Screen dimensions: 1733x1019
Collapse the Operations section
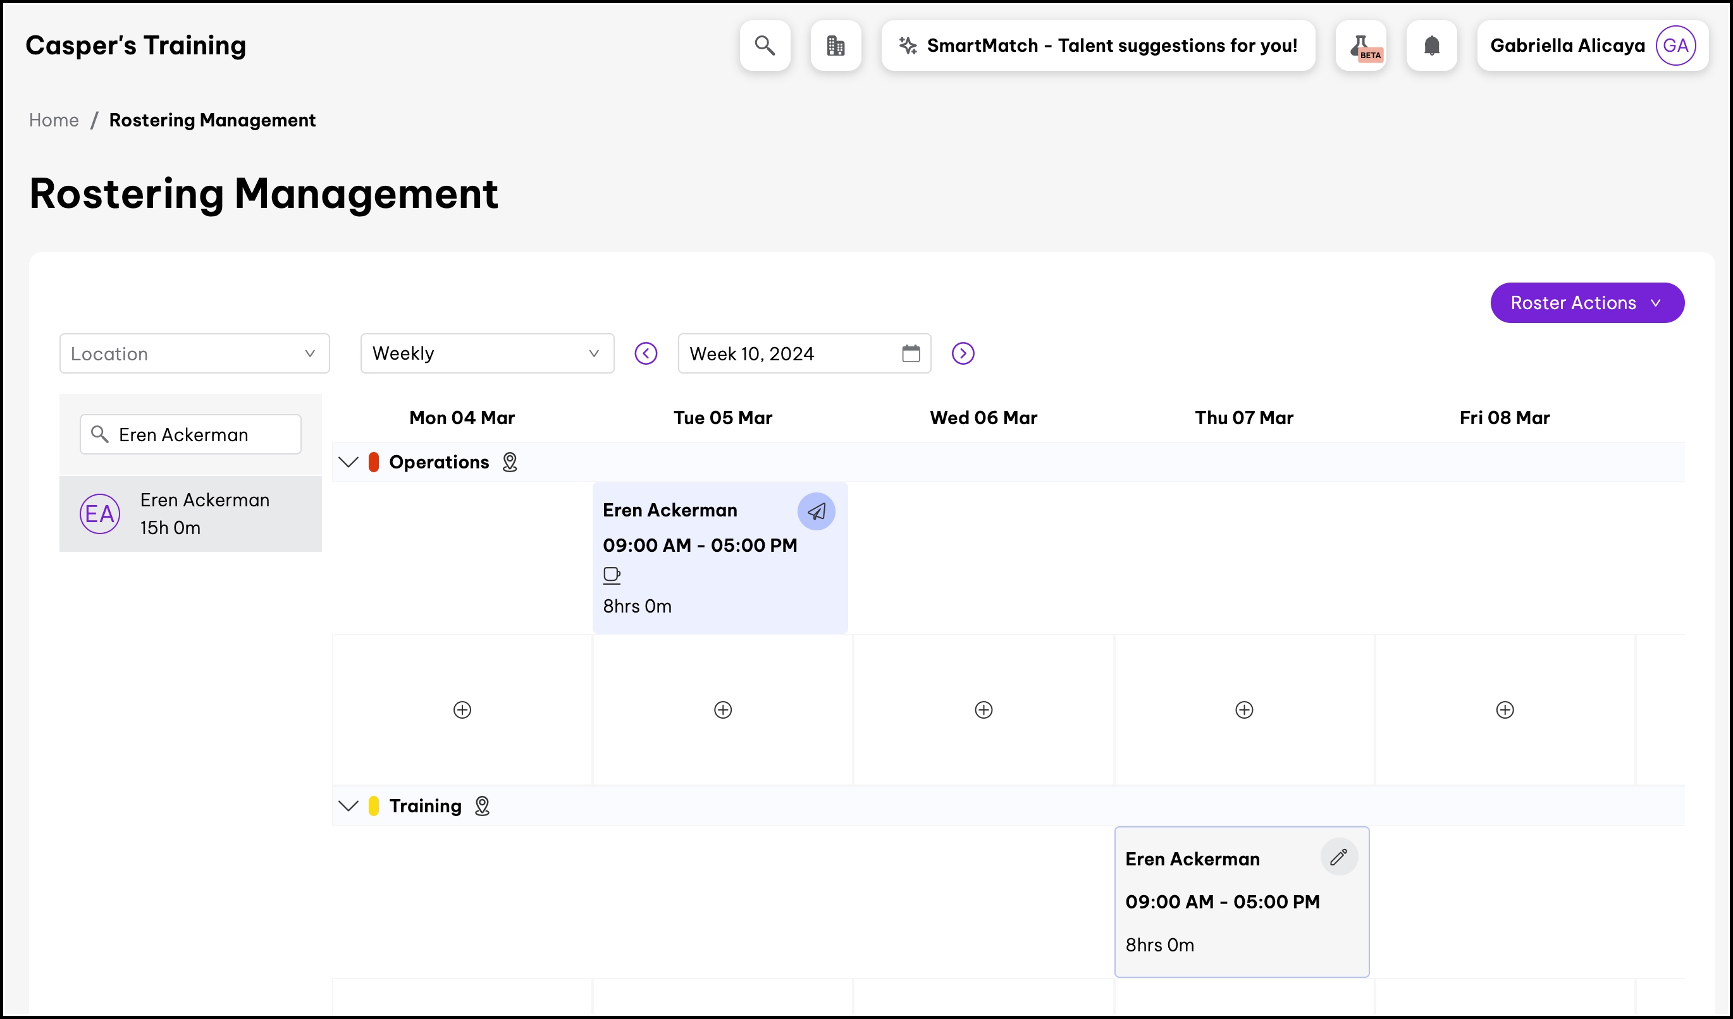(x=348, y=461)
